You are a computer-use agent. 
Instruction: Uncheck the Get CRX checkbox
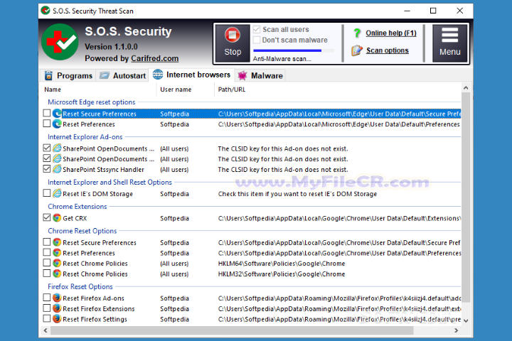point(47,217)
